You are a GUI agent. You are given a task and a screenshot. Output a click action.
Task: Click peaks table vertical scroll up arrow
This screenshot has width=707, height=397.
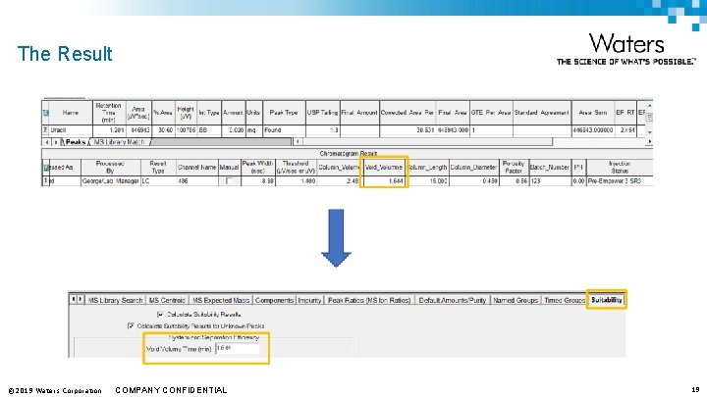[649, 105]
